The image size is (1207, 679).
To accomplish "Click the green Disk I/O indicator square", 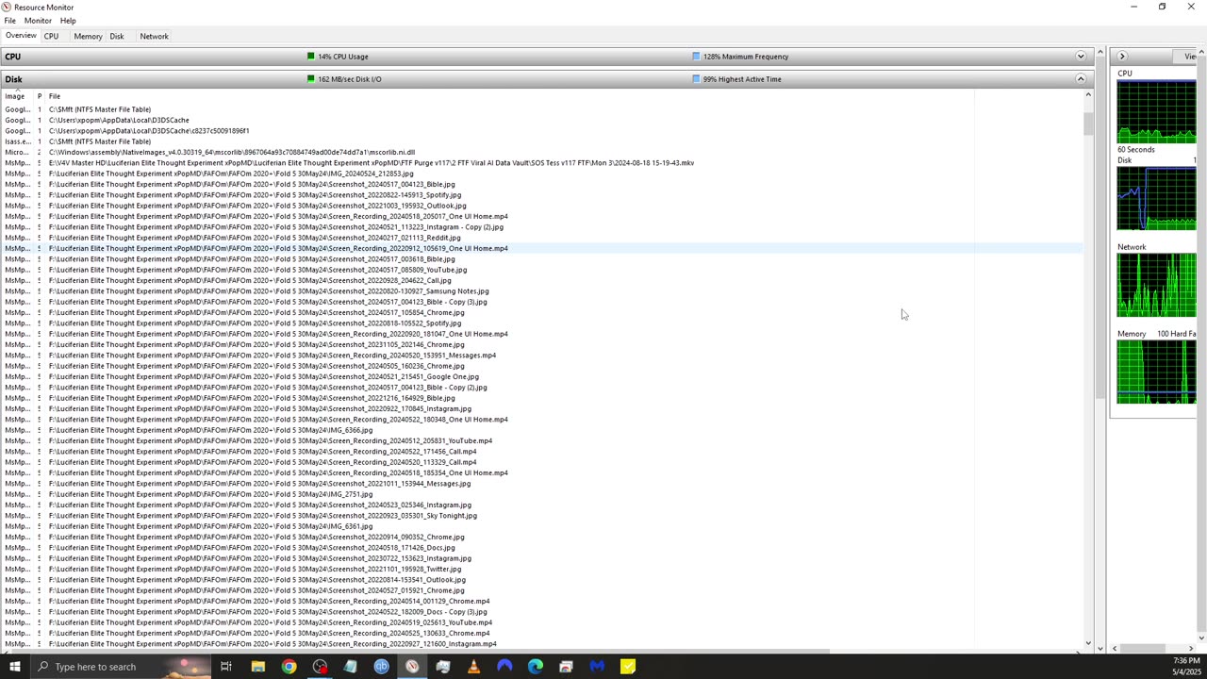I will pos(311,79).
